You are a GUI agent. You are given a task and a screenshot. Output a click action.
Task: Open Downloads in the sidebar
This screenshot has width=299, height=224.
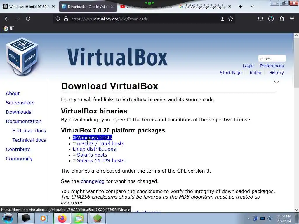pyautogui.click(x=18, y=112)
